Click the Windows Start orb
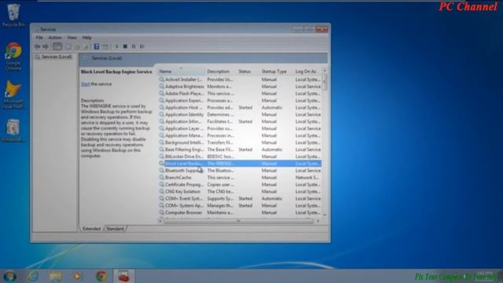The height and width of the screenshot is (283, 503). point(10,276)
